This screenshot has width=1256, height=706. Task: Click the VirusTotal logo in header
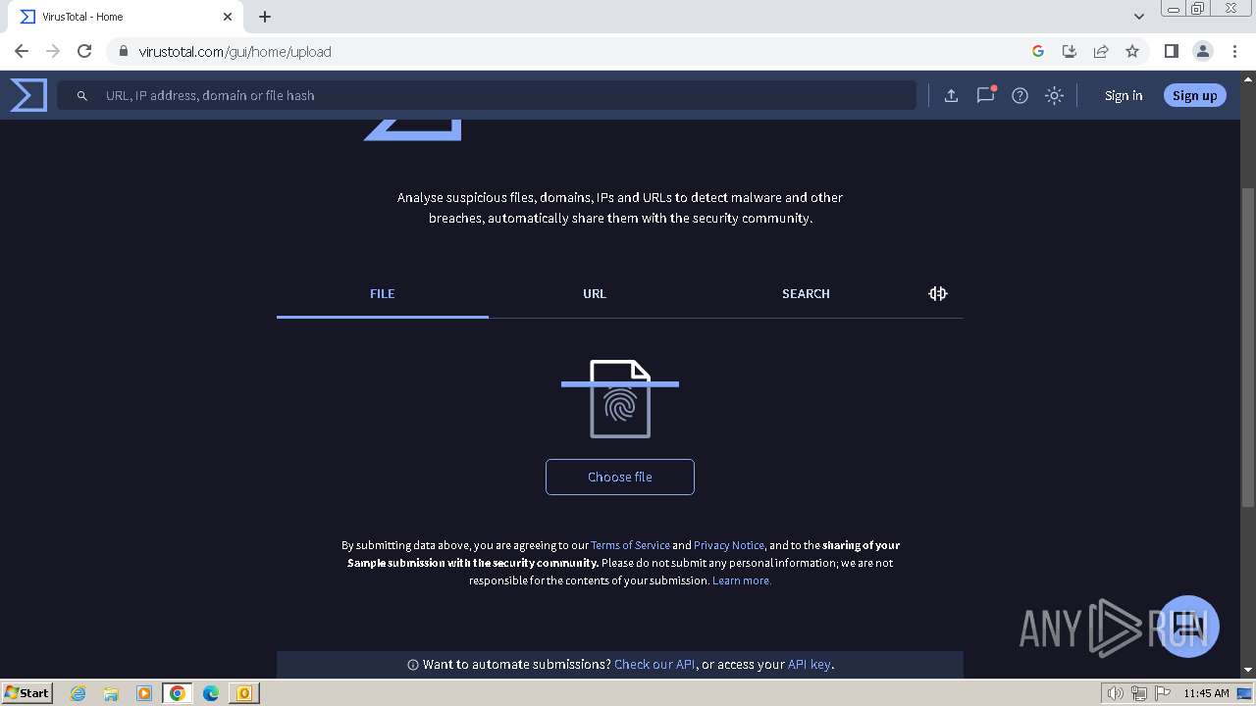(28, 95)
